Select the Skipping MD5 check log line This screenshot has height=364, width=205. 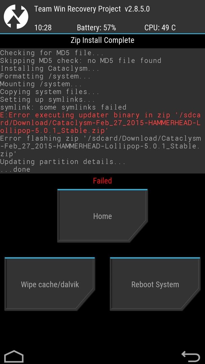(x=81, y=61)
